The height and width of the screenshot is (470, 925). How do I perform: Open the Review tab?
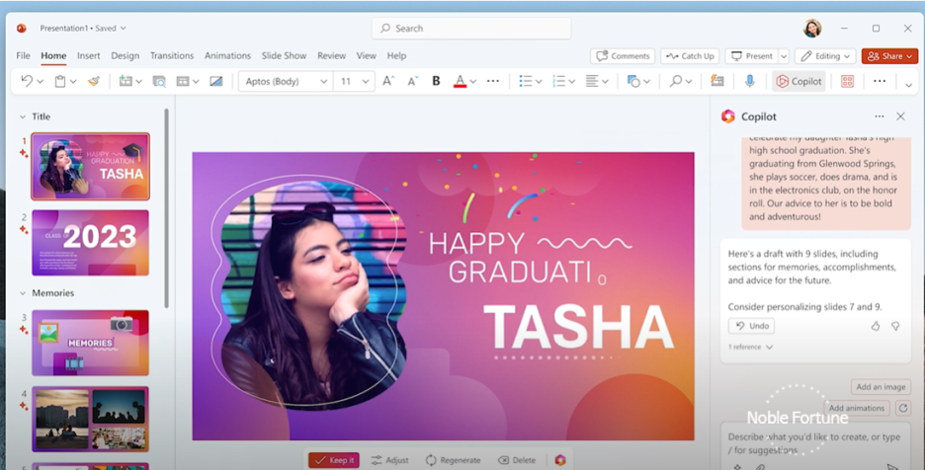coord(331,55)
